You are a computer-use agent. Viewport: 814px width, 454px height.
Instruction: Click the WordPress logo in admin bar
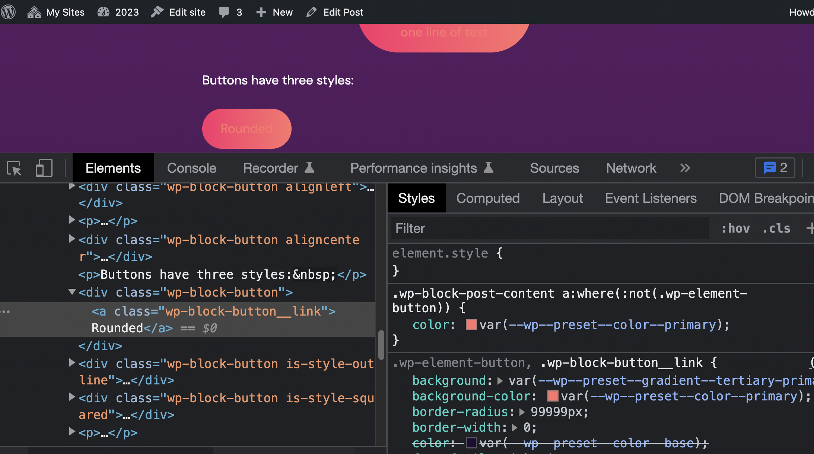8,12
